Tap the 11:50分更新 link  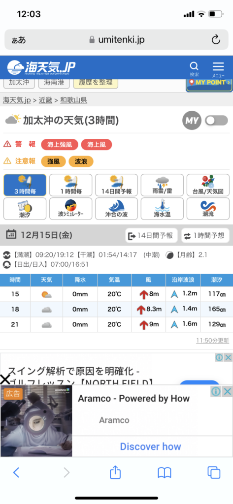[x=212, y=341]
